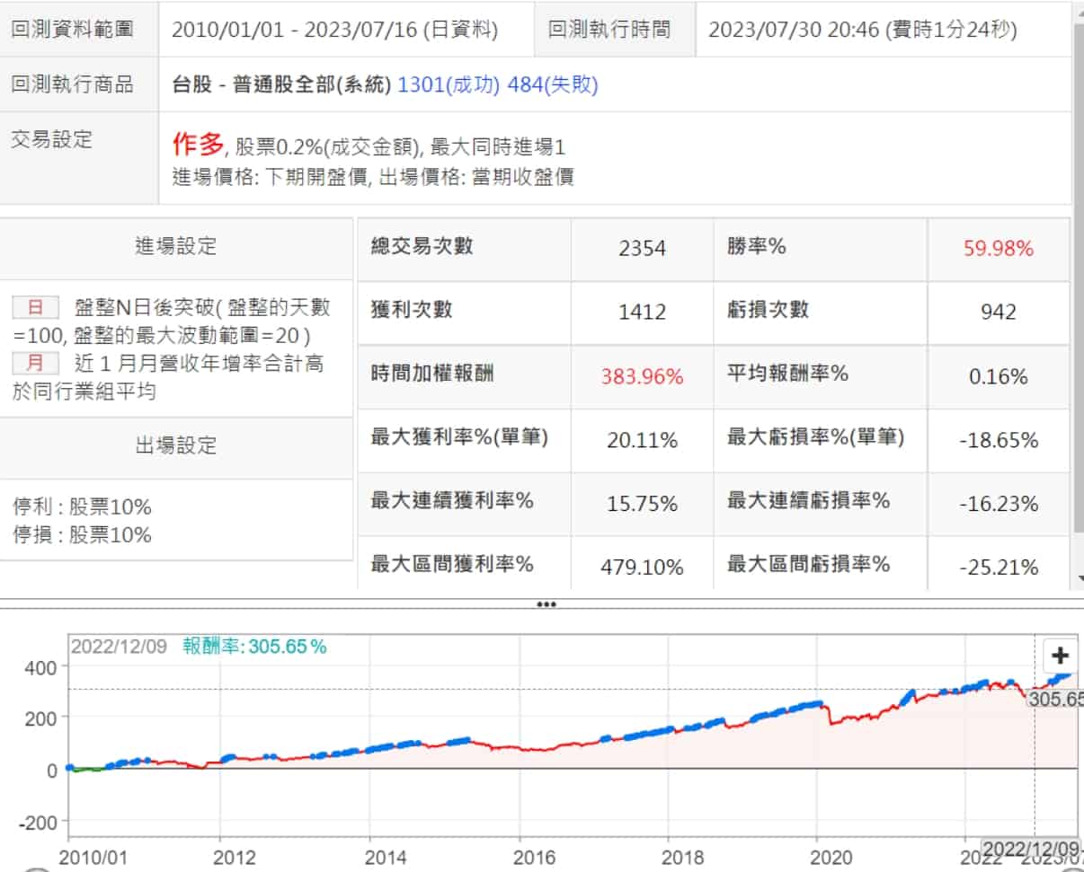Click the 勝率% value 59.98%
Image resolution: width=1084 pixels, height=872 pixels.
point(1000,249)
